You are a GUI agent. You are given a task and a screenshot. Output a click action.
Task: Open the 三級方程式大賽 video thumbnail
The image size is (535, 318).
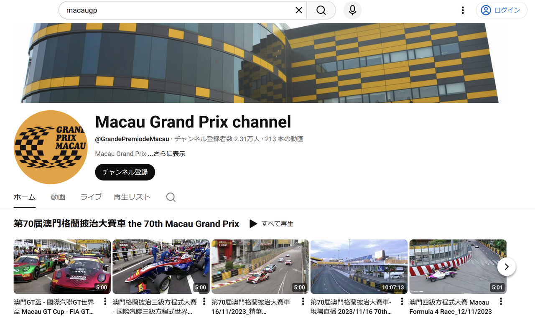click(x=161, y=267)
